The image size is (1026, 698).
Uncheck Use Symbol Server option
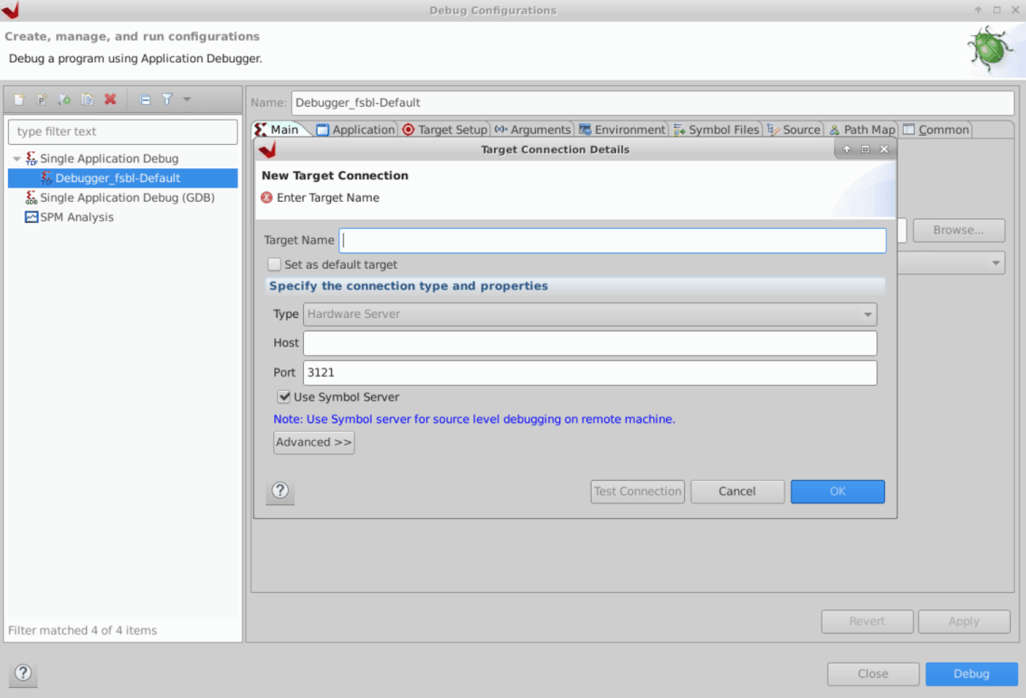click(x=284, y=397)
